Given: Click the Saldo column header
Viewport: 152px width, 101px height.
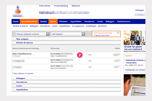Looking at the screenshot, I should pos(117,48).
